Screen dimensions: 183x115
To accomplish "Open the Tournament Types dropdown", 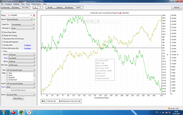I will [x=21, y=70].
